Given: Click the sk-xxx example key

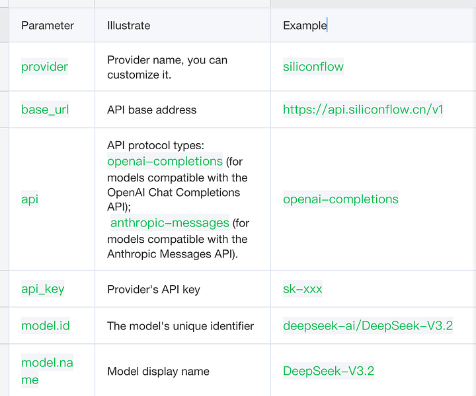Looking at the screenshot, I should pos(302,289).
